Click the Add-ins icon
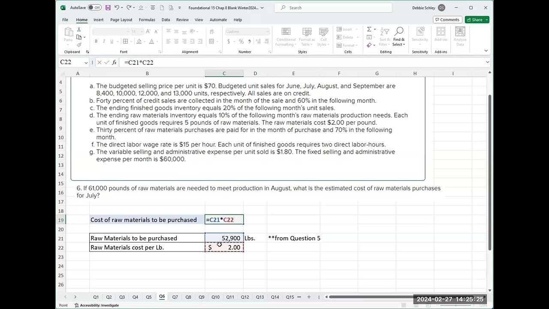549x309 pixels. pos(441,35)
